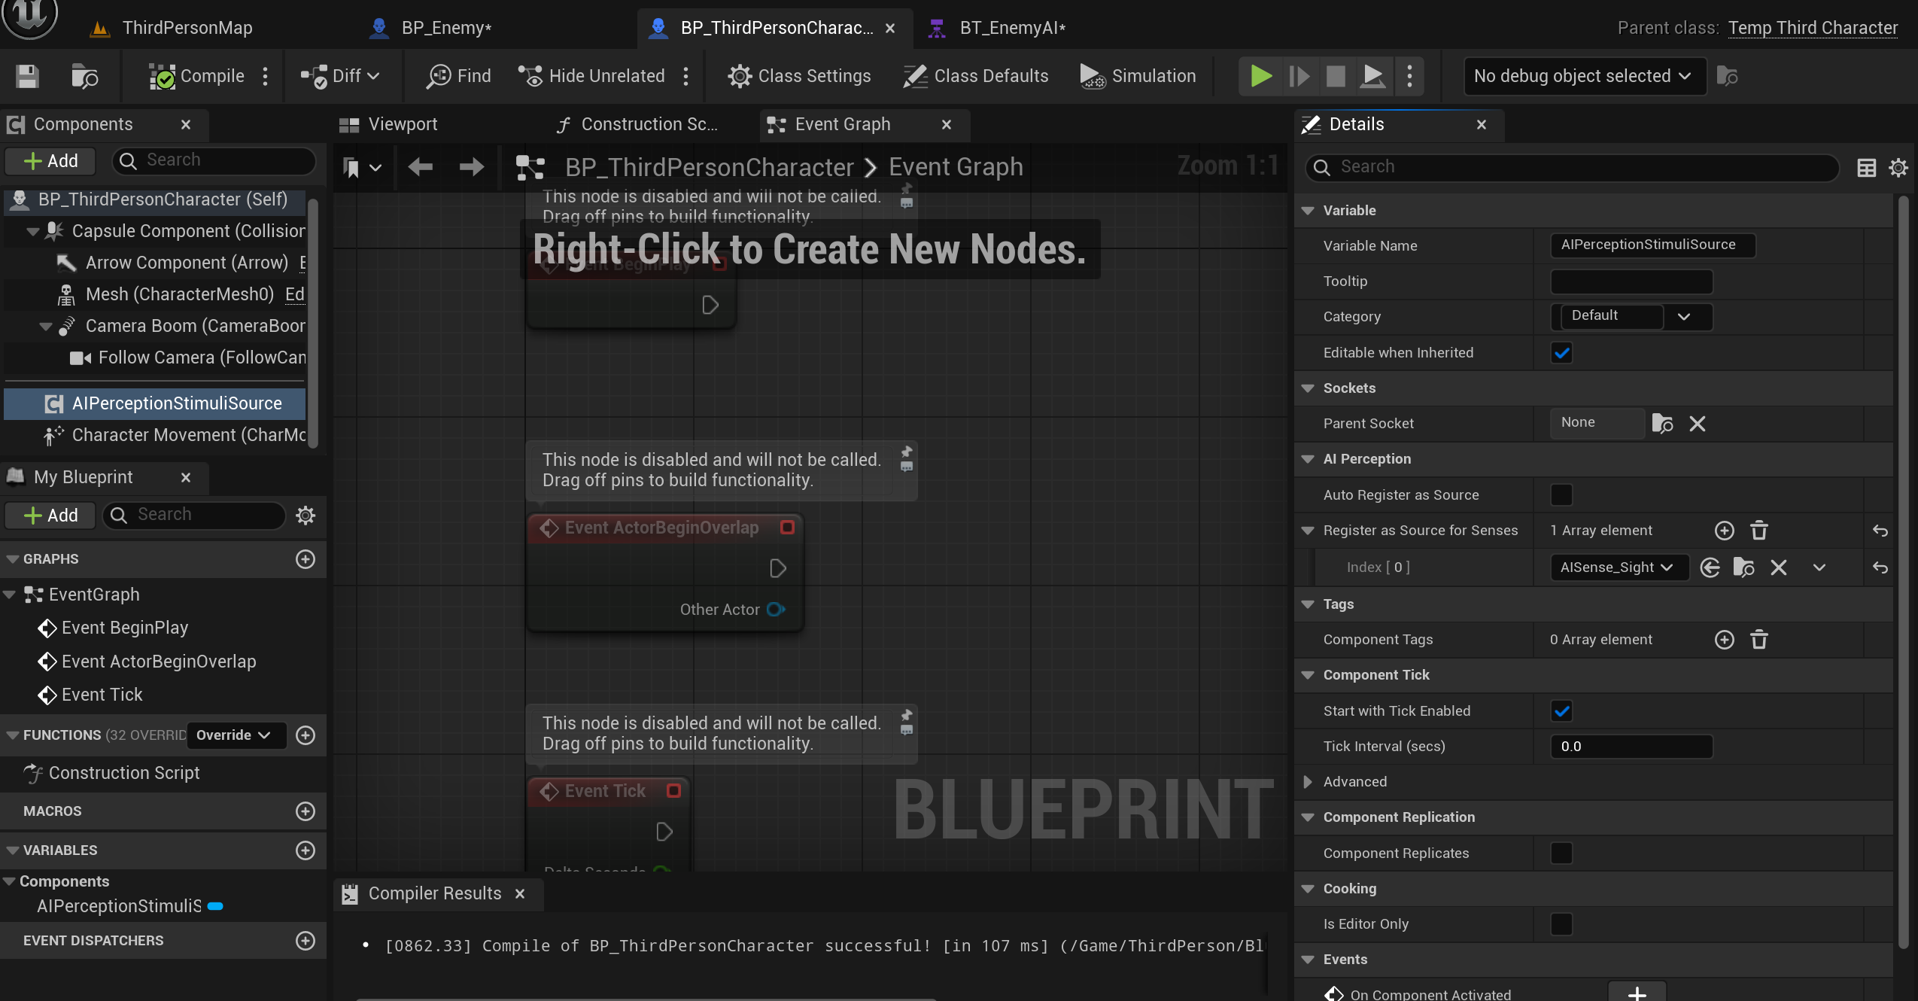Viewport: 1918px width, 1001px height.
Task: Open the Viewport tab
Action: [388, 124]
